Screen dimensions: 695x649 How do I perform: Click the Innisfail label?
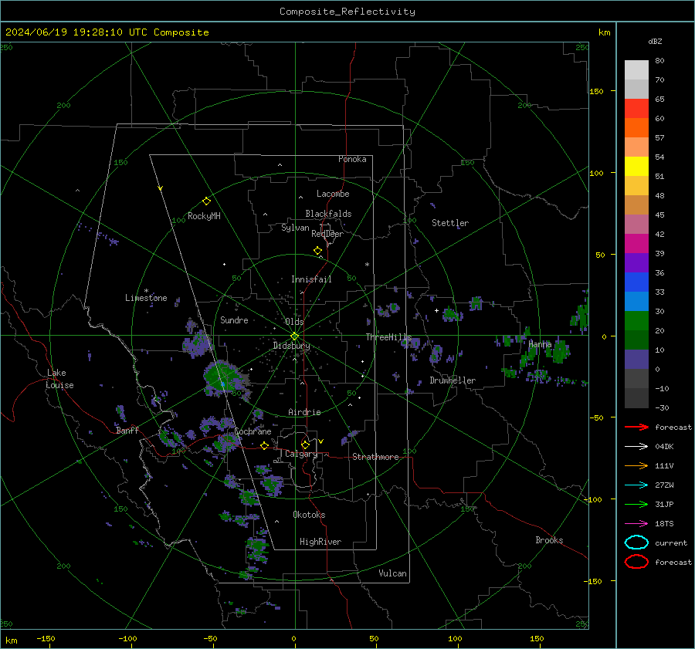coord(311,279)
